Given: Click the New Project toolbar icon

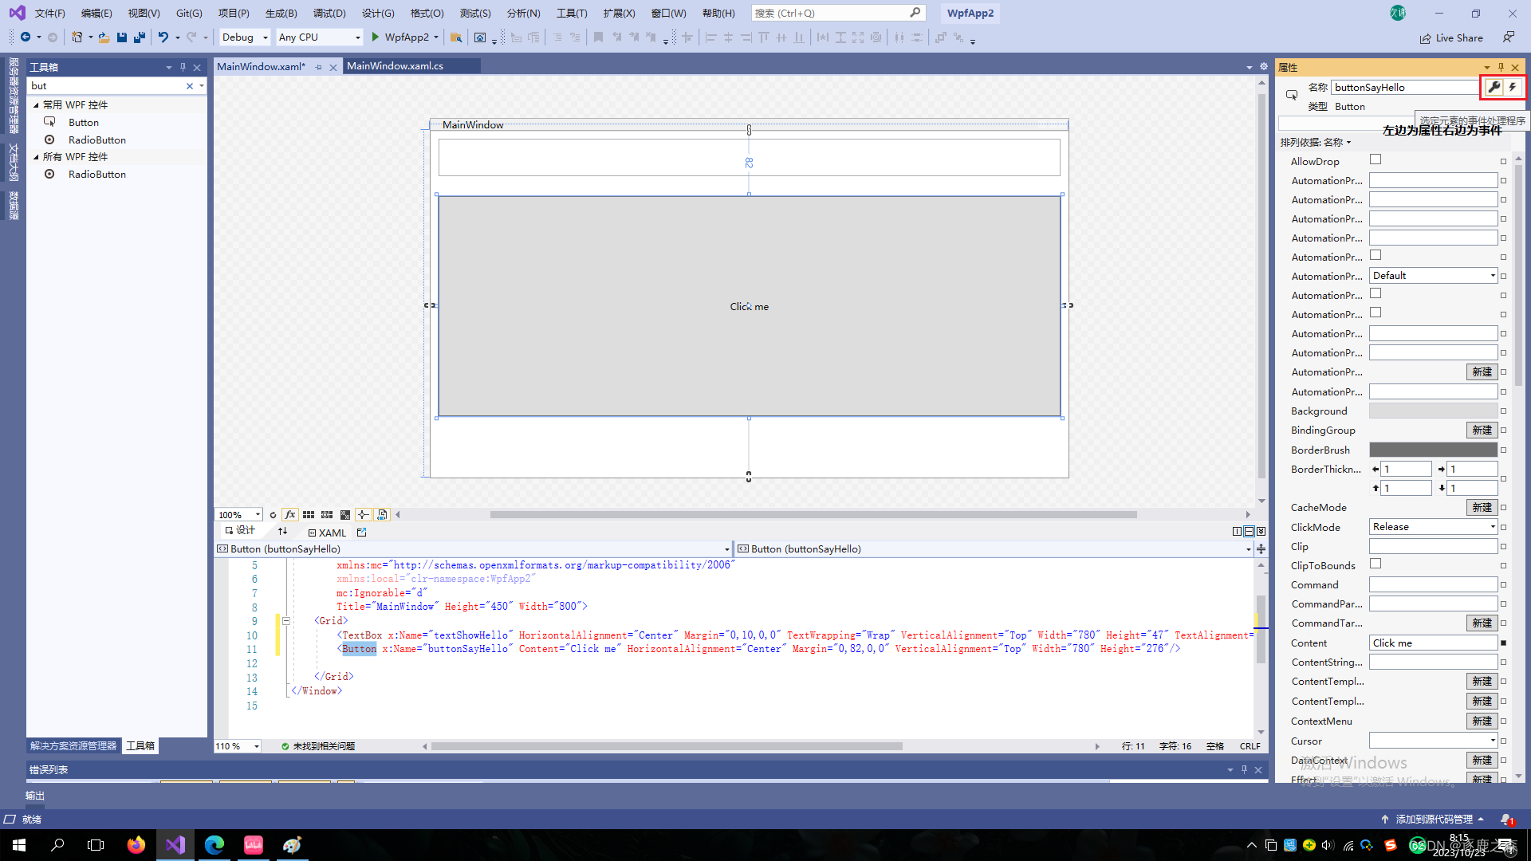Looking at the screenshot, I should [x=77, y=37].
